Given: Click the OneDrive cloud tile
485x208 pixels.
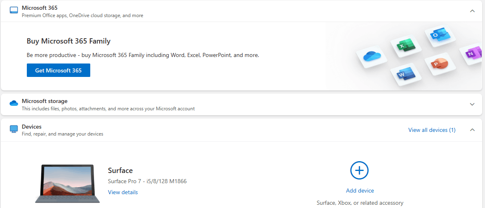Looking at the screenshot, I should click(x=372, y=57).
